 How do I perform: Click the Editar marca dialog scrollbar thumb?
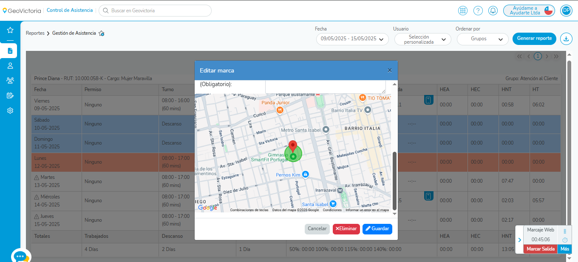click(x=394, y=181)
